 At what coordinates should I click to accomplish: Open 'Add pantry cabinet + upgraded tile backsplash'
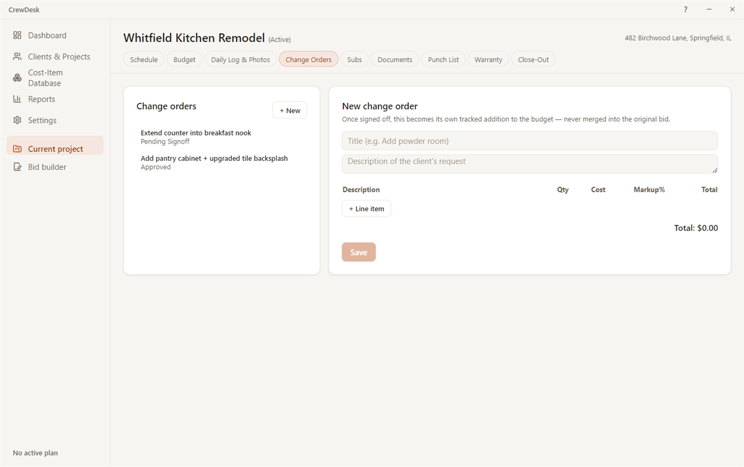point(222,163)
